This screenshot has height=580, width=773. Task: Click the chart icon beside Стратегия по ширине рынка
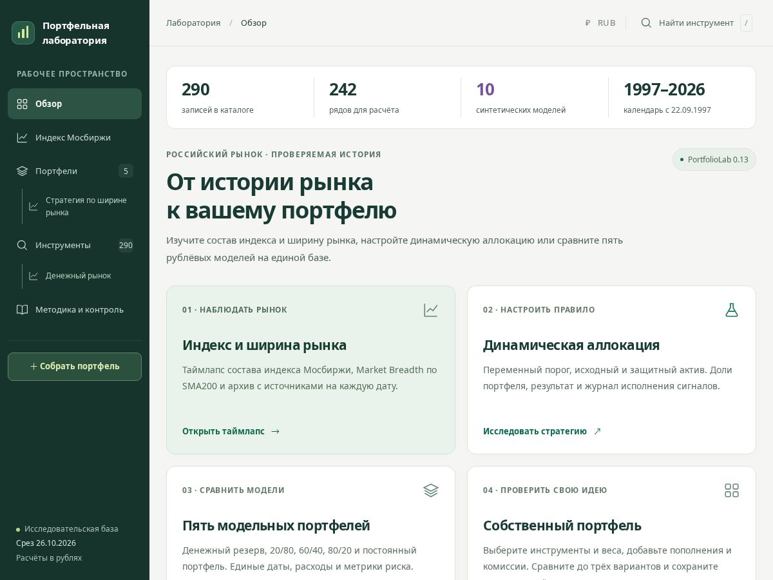[33, 206]
